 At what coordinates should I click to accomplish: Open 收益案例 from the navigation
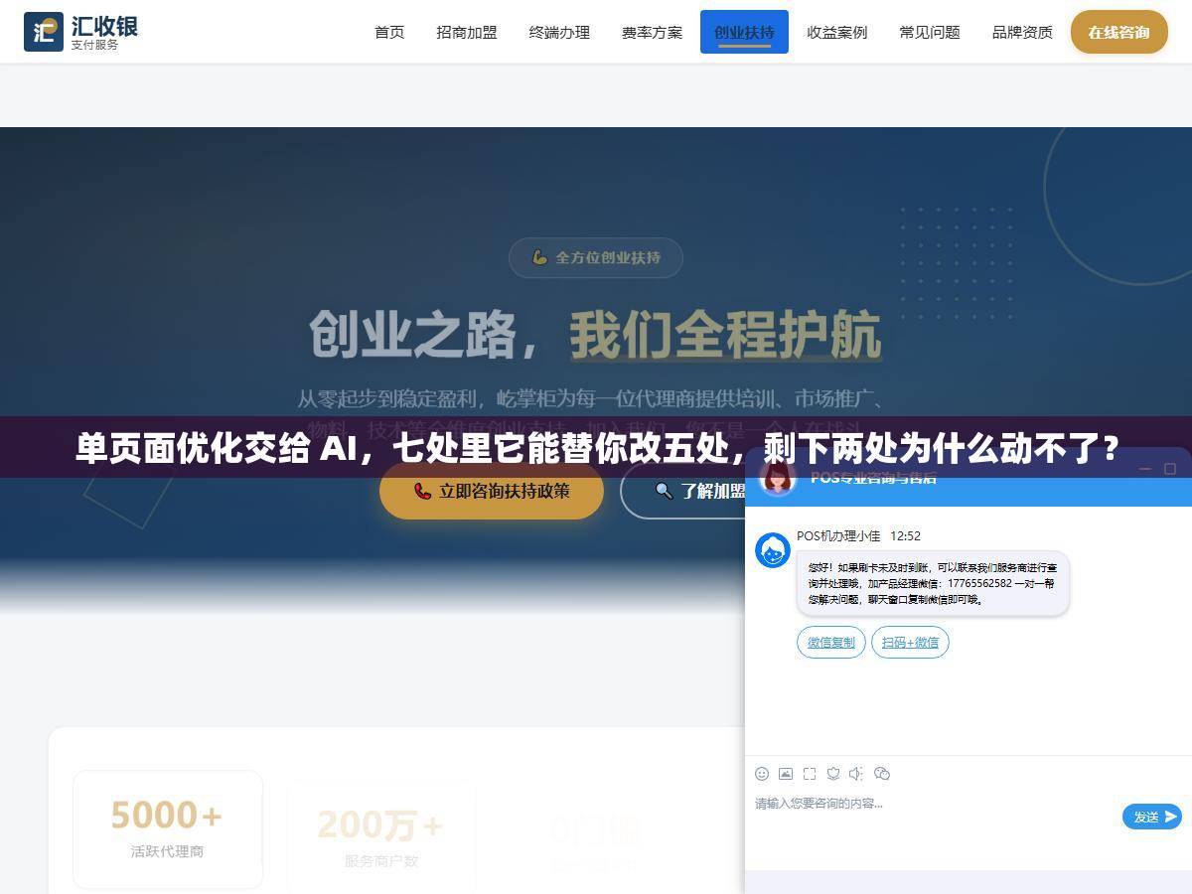pyautogui.click(x=836, y=32)
